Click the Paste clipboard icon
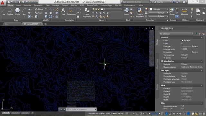Screen dimensions: 206x116 point(198,12)
